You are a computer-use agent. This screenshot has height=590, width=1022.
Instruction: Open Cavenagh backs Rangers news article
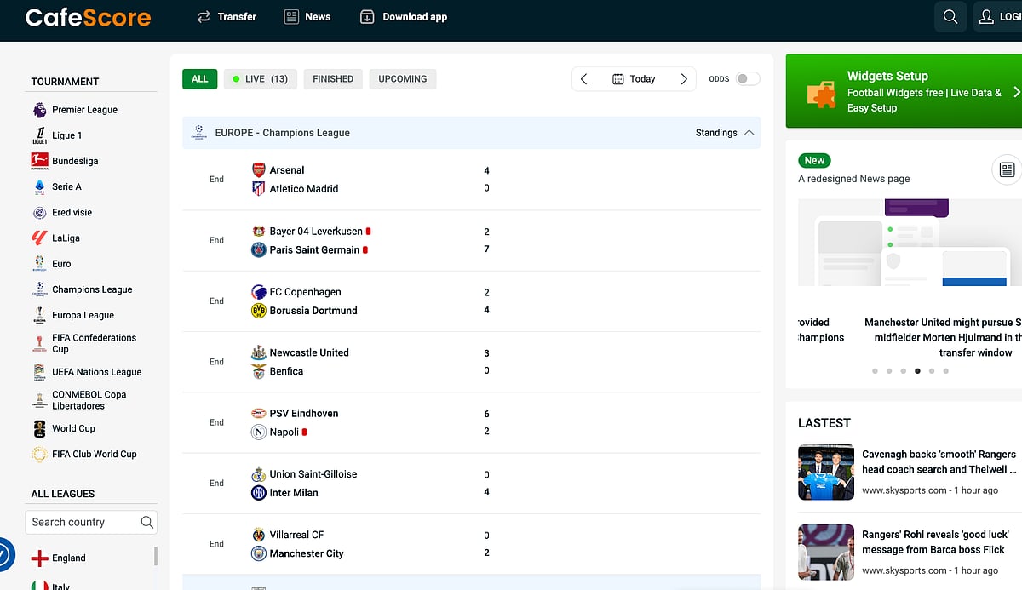click(x=939, y=461)
